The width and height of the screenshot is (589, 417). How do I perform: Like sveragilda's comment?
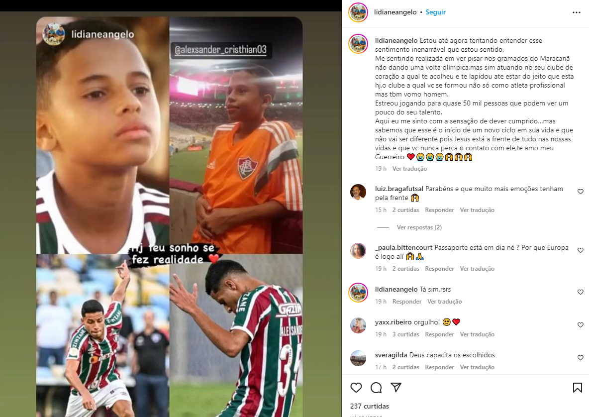[x=581, y=358]
